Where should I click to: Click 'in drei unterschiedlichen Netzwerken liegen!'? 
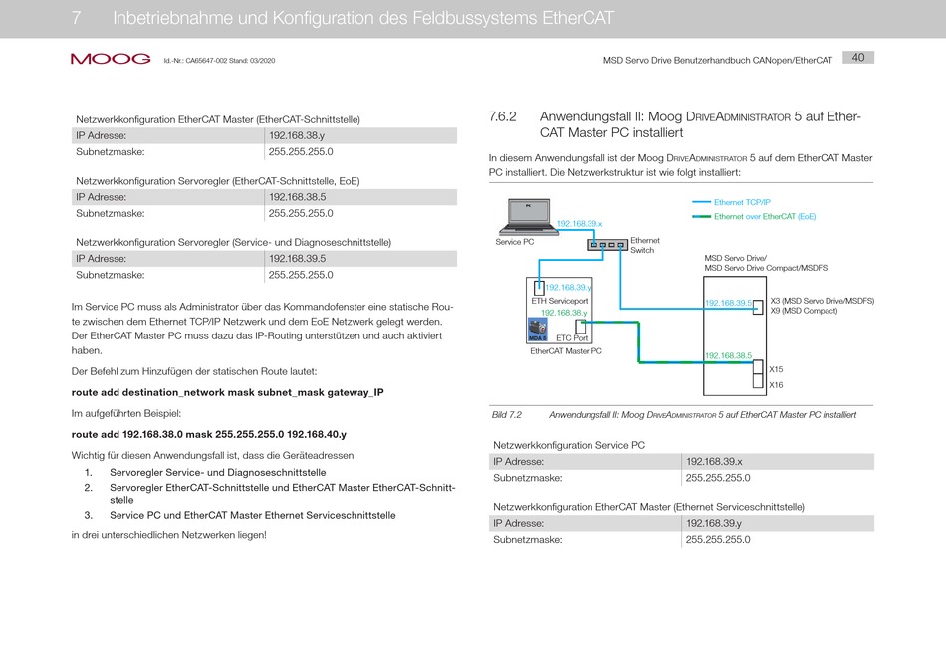169,535
